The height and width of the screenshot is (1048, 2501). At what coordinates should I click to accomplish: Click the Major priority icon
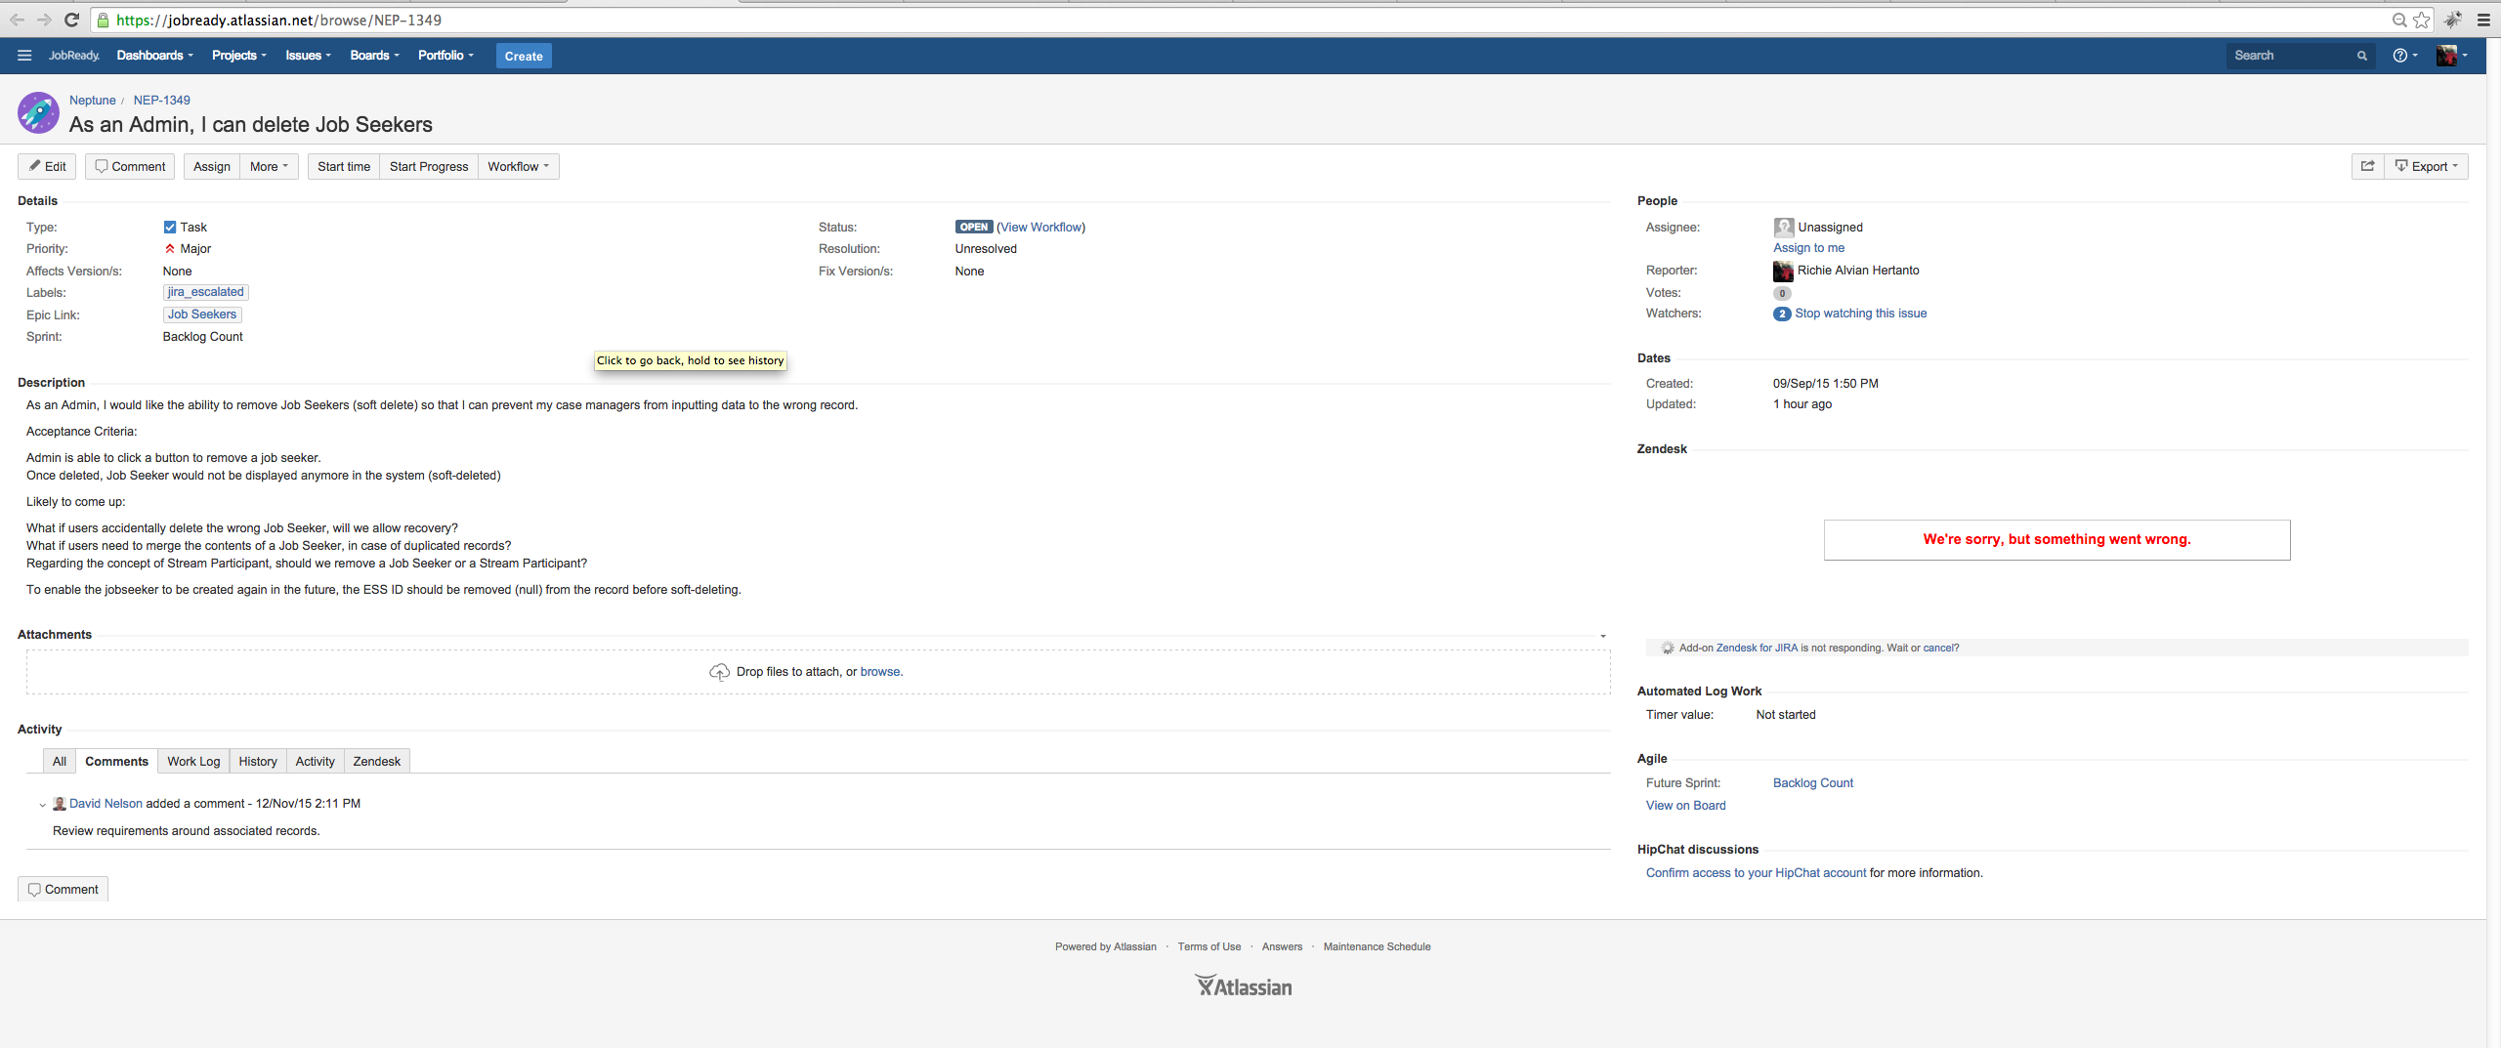tap(170, 249)
